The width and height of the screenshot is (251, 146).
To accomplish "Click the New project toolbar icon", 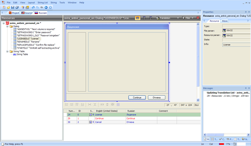I will 4,7.
